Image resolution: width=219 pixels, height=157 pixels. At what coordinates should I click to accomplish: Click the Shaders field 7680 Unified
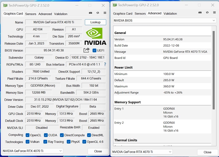(41, 71)
